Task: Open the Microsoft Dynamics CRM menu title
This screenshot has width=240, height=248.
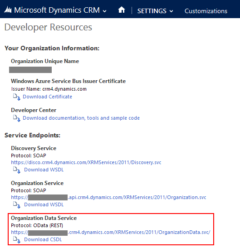Action: tap(57, 10)
